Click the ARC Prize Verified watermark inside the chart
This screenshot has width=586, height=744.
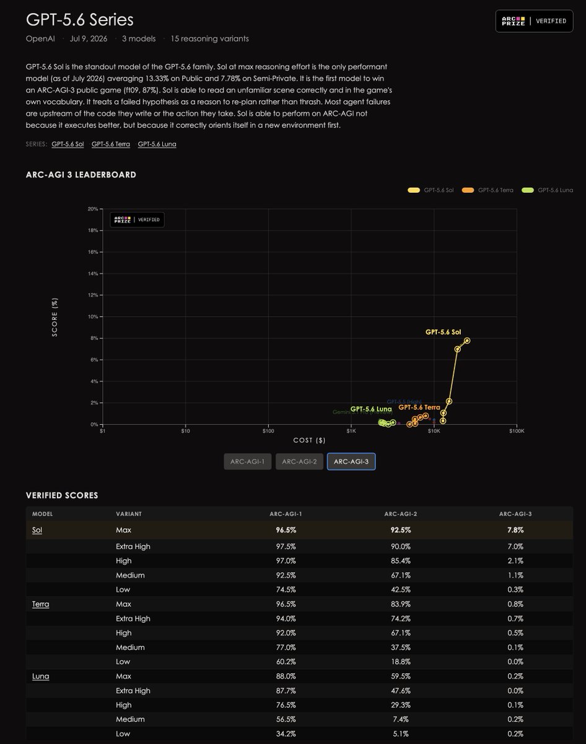point(137,219)
